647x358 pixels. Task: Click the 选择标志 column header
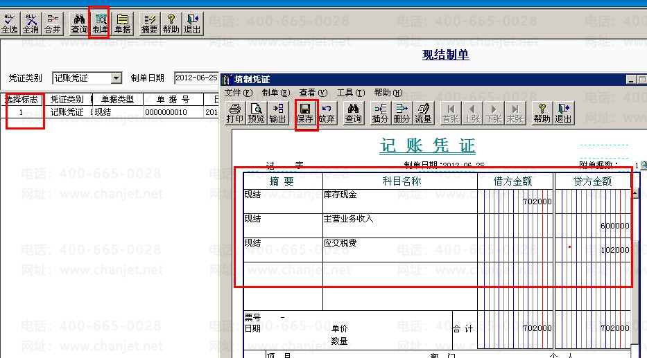point(21,99)
